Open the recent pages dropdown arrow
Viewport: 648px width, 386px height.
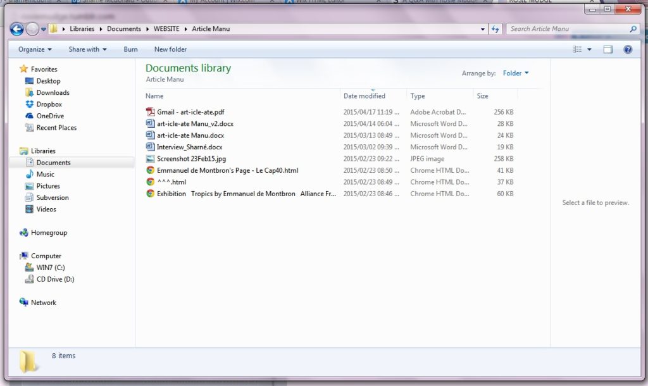coord(44,29)
